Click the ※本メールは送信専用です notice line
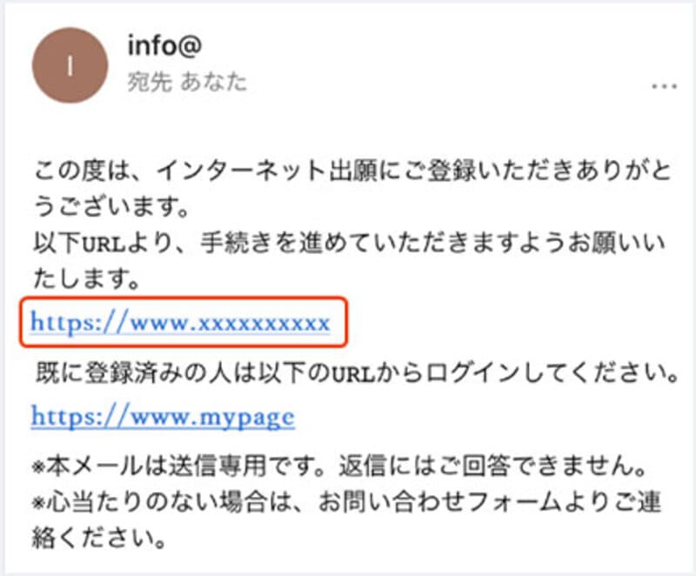The image size is (696, 576). click(339, 466)
